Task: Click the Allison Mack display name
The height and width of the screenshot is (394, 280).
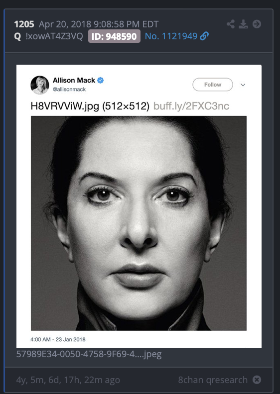Action: (74, 80)
